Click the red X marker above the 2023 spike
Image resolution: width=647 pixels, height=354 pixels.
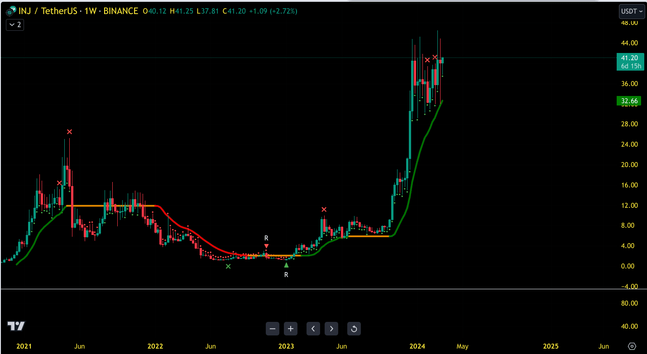324,210
